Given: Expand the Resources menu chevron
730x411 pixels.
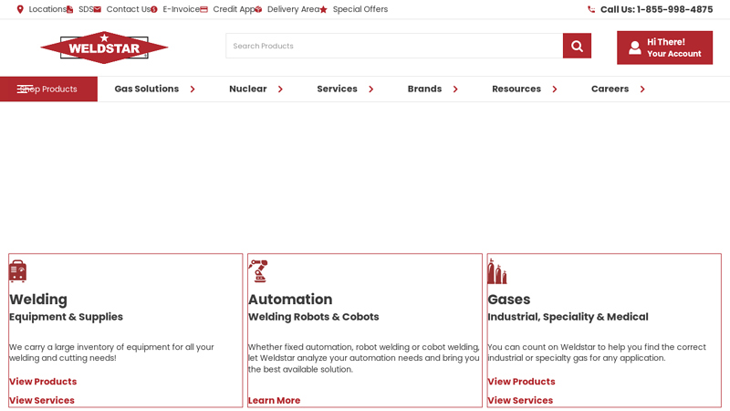Looking at the screenshot, I should [555, 89].
